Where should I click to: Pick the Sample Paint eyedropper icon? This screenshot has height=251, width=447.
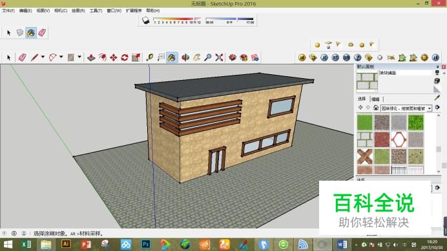(437, 97)
